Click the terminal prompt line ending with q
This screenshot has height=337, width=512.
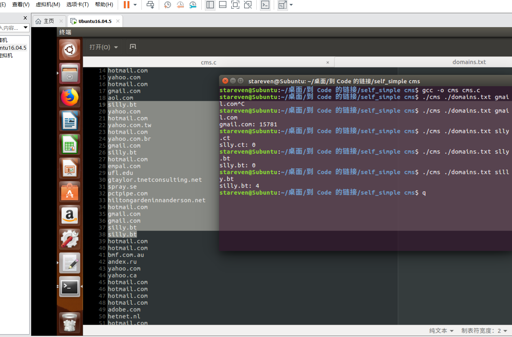tap(323, 192)
